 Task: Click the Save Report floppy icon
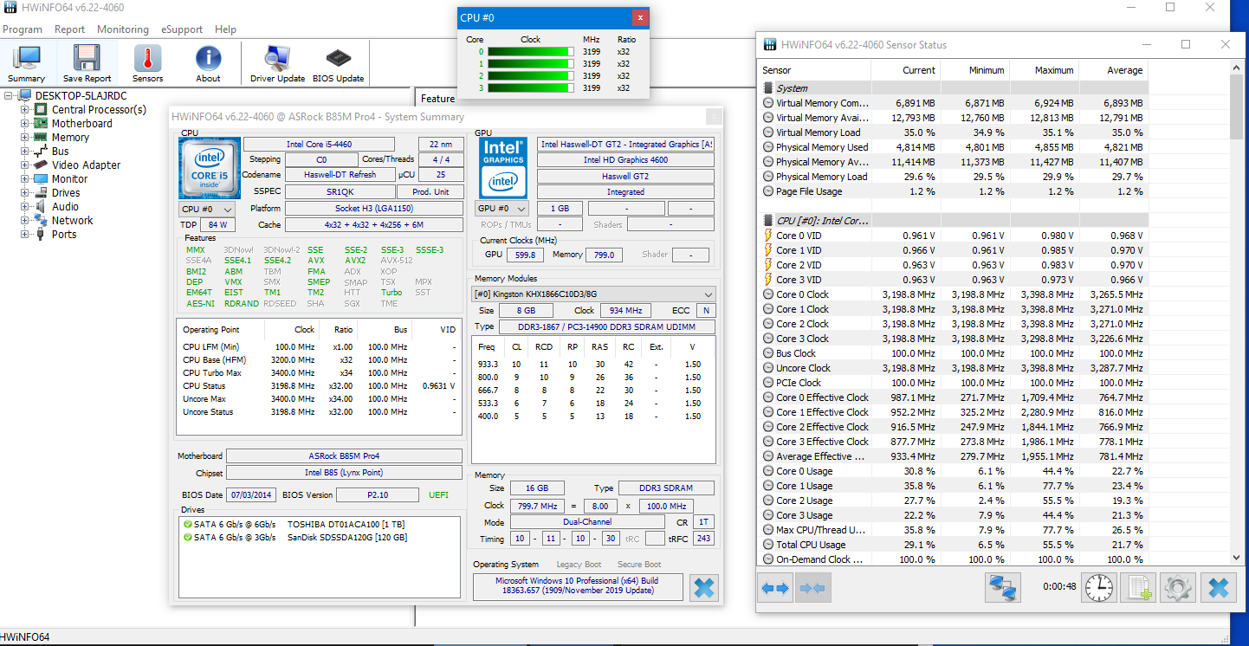(x=87, y=63)
